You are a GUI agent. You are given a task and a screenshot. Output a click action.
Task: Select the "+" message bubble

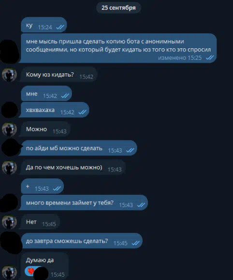[42, 186]
